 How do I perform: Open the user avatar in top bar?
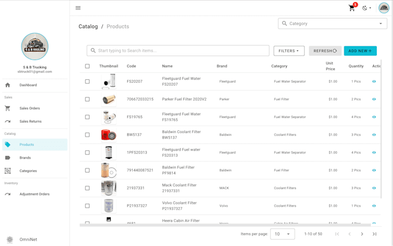(384, 8)
